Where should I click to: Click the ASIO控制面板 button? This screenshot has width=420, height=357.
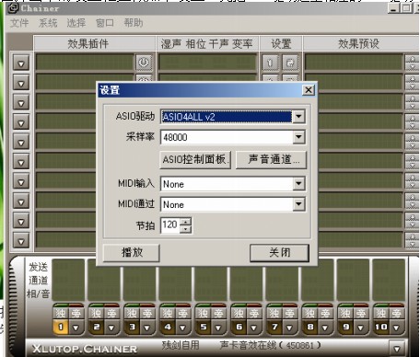[195, 159]
